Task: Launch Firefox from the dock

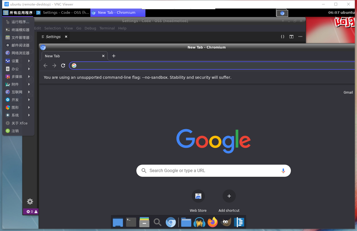Action: (213, 222)
